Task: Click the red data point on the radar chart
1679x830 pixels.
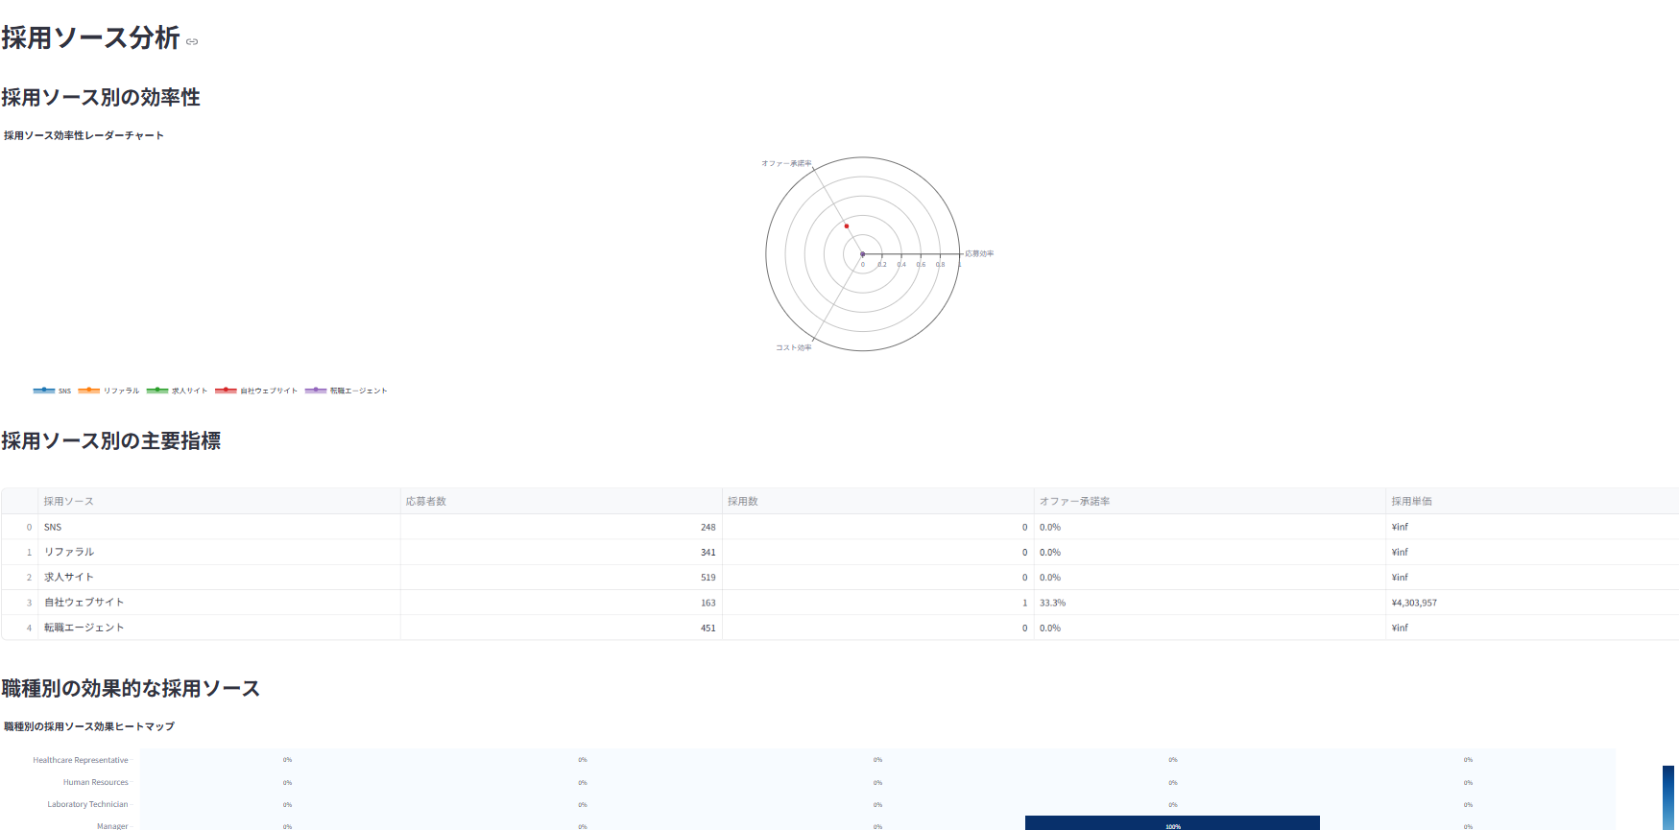Action: click(x=846, y=226)
